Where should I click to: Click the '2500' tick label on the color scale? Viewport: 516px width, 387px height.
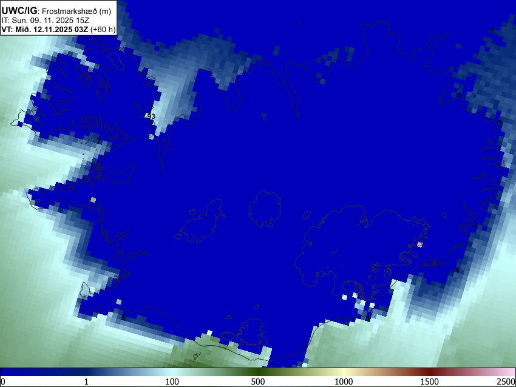point(506,382)
